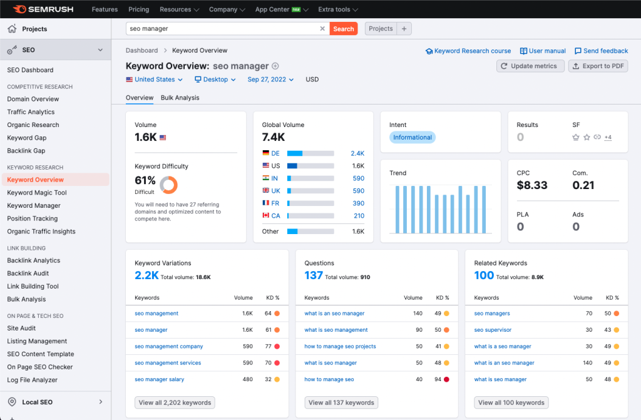The height and width of the screenshot is (420, 641).
Task: Click the Keyword Difficulty donut chart
Action: click(x=168, y=185)
